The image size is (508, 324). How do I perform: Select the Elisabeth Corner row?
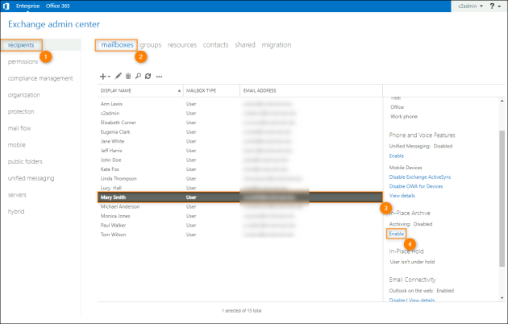(x=240, y=123)
